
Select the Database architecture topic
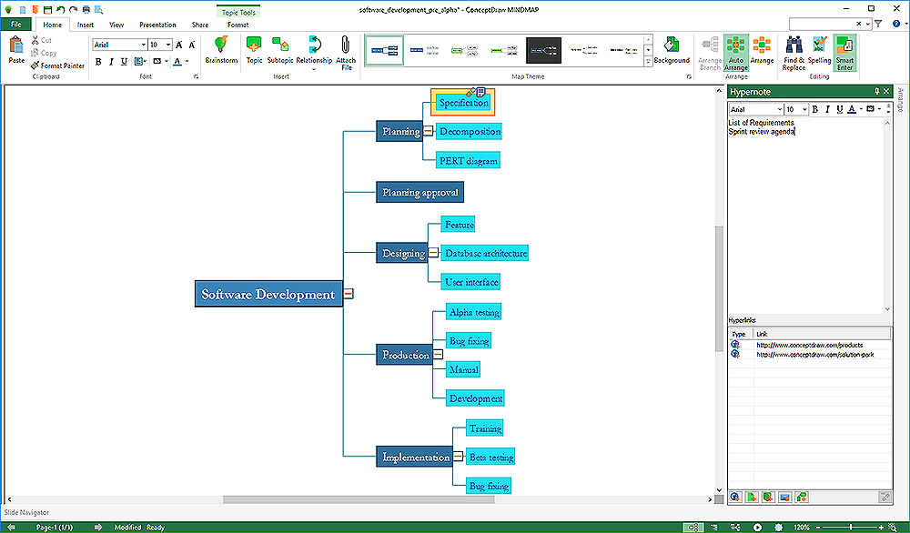(485, 253)
